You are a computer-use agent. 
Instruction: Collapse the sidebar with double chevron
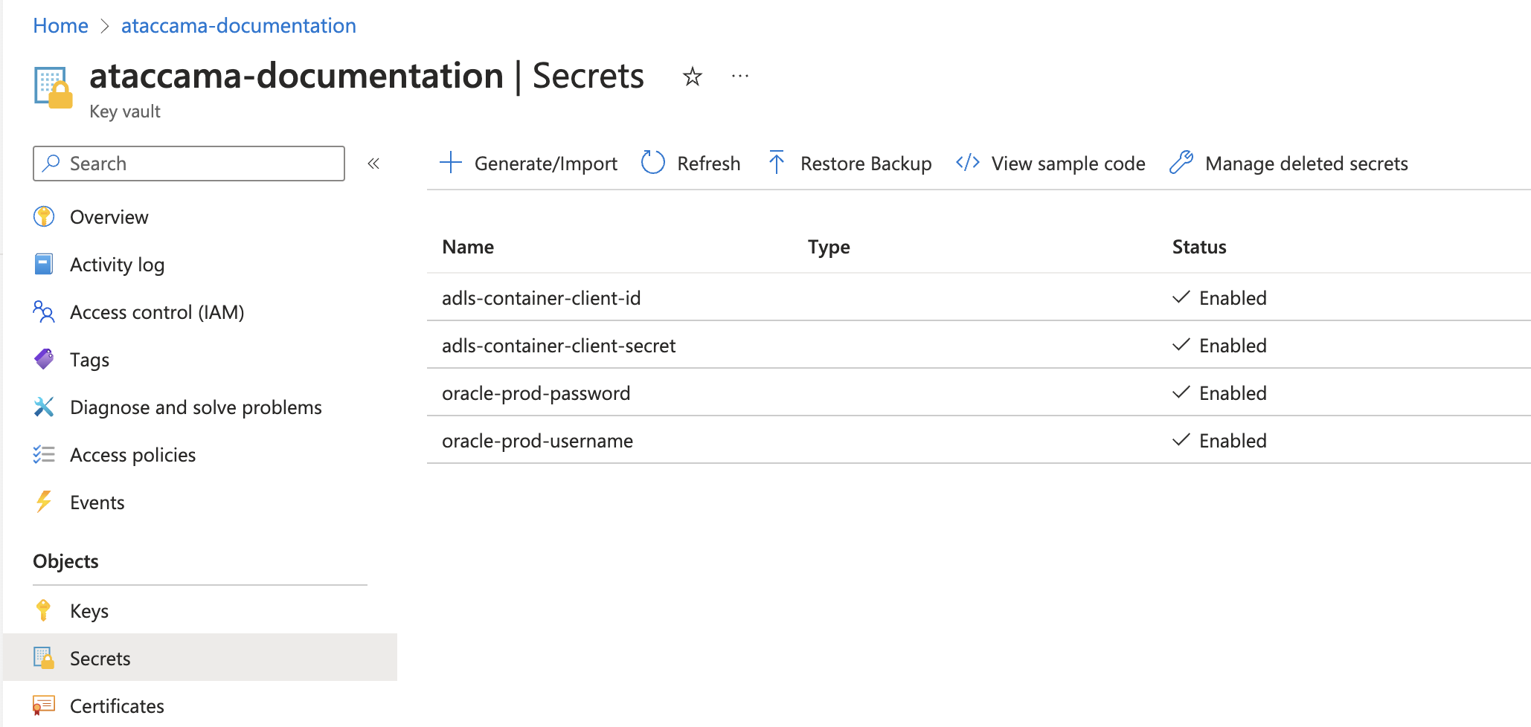(x=373, y=164)
